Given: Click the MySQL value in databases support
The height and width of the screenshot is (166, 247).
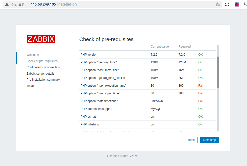Looking at the screenshot, I should click(x=156, y=109).
